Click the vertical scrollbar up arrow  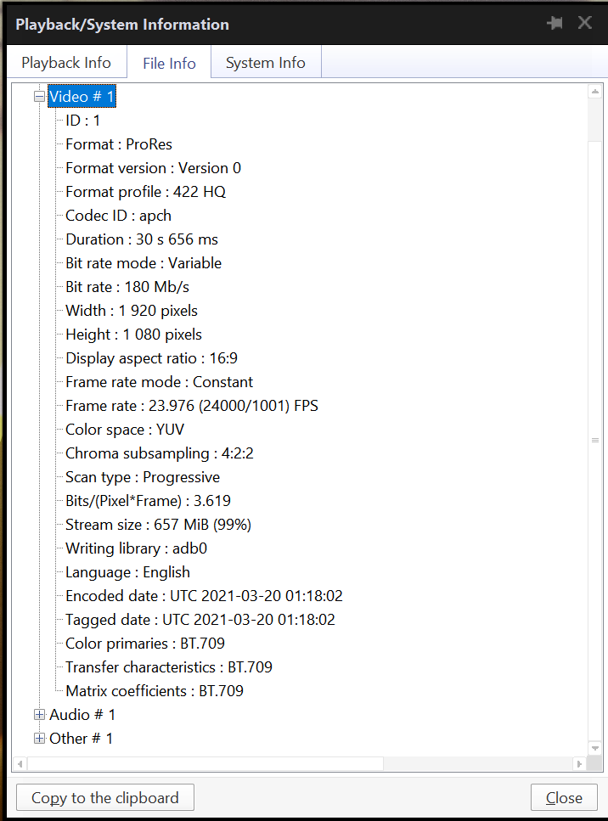pos(595,92)
